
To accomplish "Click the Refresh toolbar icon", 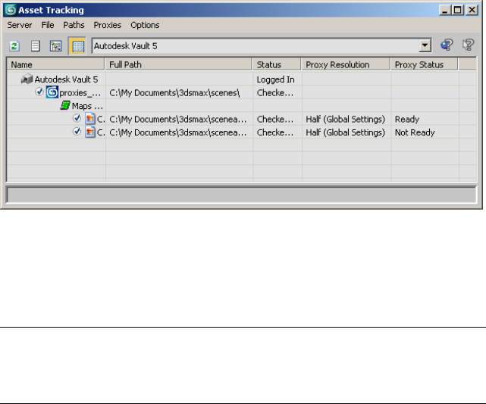I will (x=14, y=46).
